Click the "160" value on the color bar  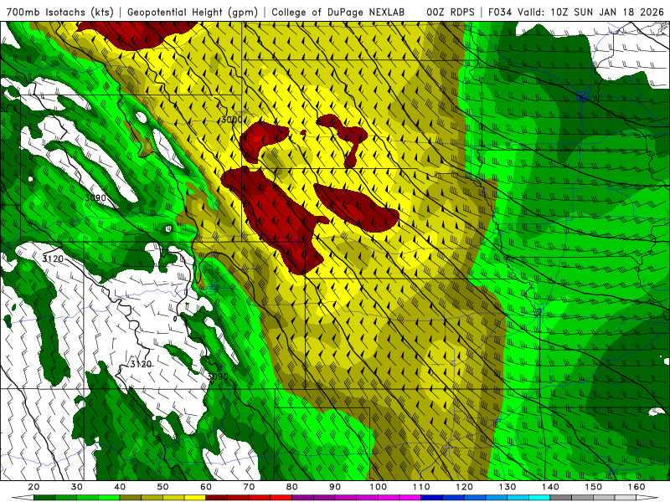pos(636,487)
